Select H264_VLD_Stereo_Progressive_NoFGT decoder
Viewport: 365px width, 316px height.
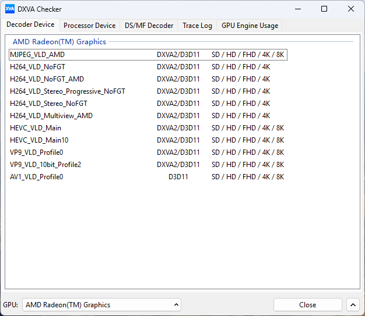tap(148, 91)
